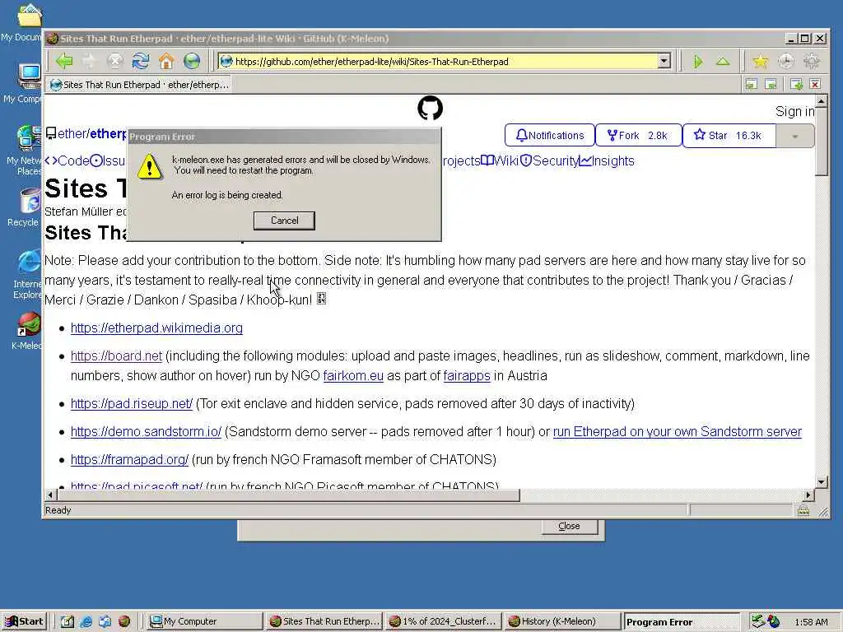
Task: Open the Bookmarks star icon
Action: click(x=760, y=61)
